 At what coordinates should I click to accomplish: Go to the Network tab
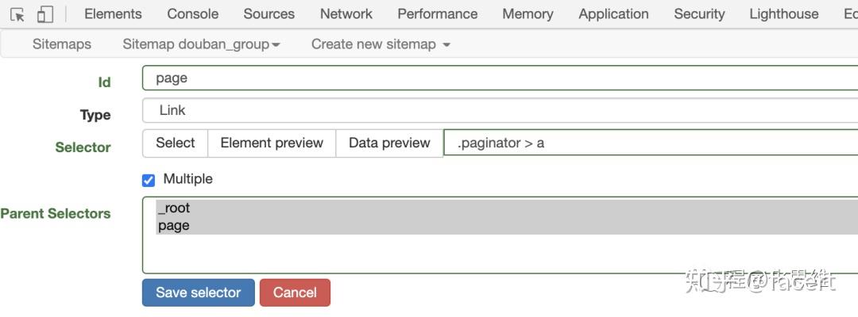click(x=346, y=14)
